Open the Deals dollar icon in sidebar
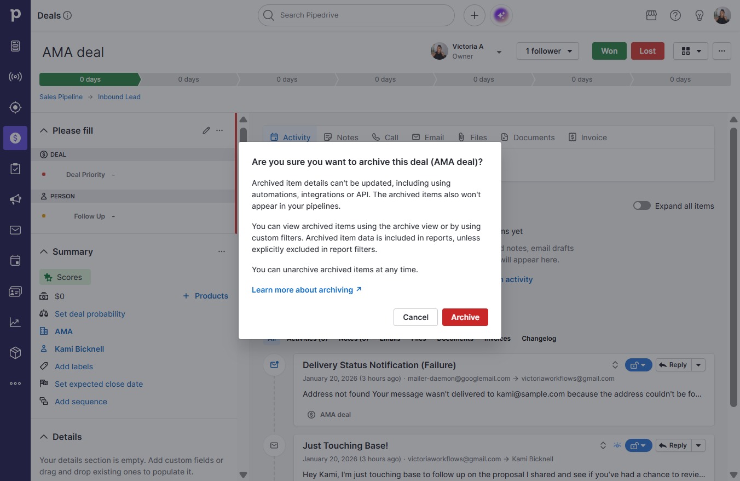Viewport: 740px width, 481px height. (15, 138)
